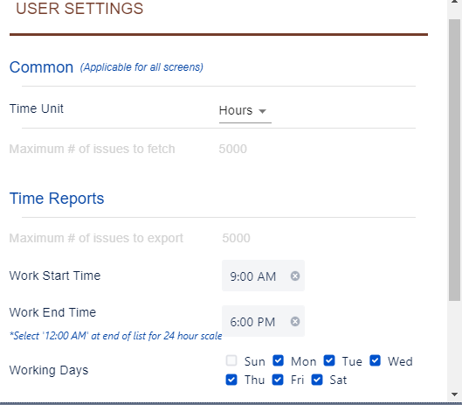Click the Time Reports section heading
Image resolution: width=462 pixels, height=405 pixels.
[x=57, y=199]
